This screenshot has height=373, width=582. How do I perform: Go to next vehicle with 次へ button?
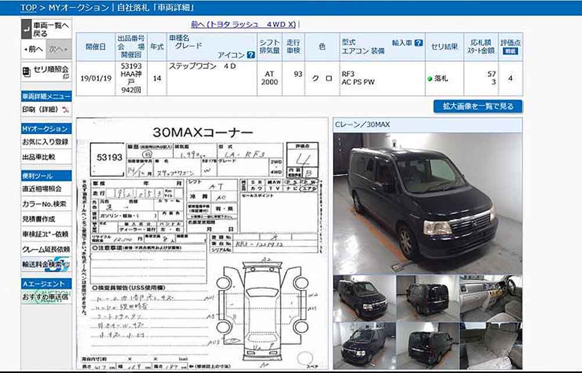click(59, 49)
